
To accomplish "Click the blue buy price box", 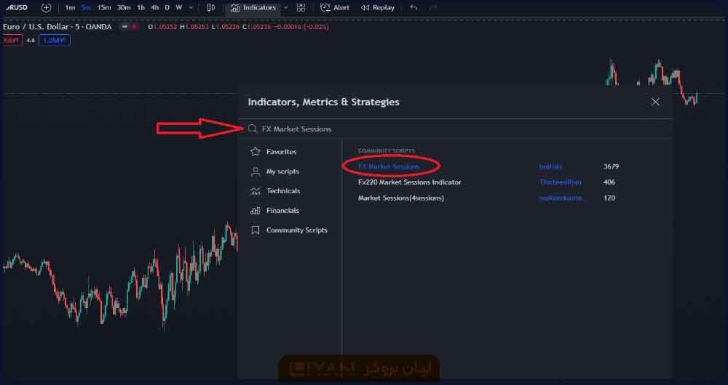I will [55, 40].
